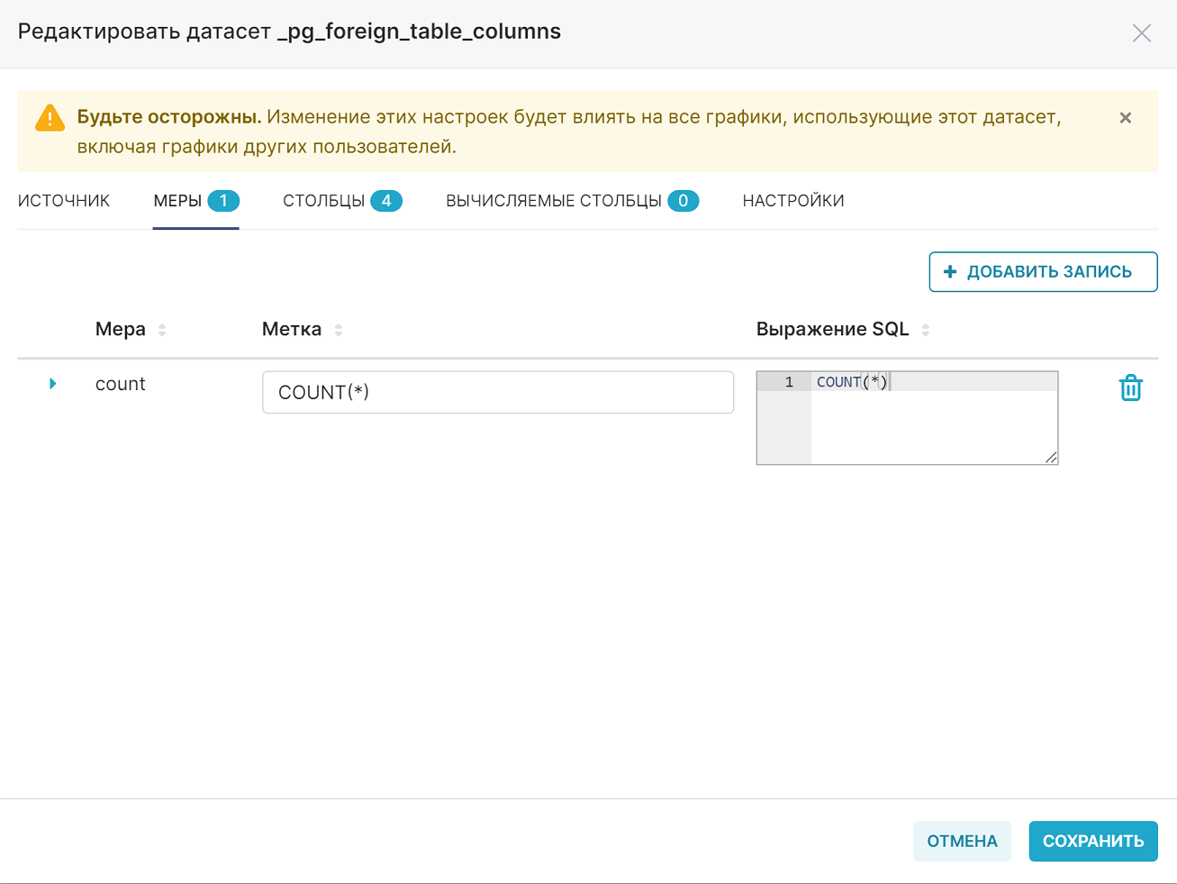Sort by Выражение SQL column
This screenshot has height=884, width=1177.
click(x=926, y=330)
